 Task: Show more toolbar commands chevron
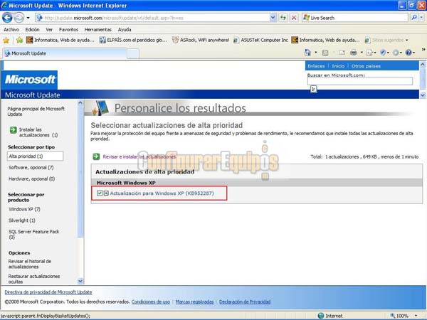pyautogui.click(x=423, y=50)
